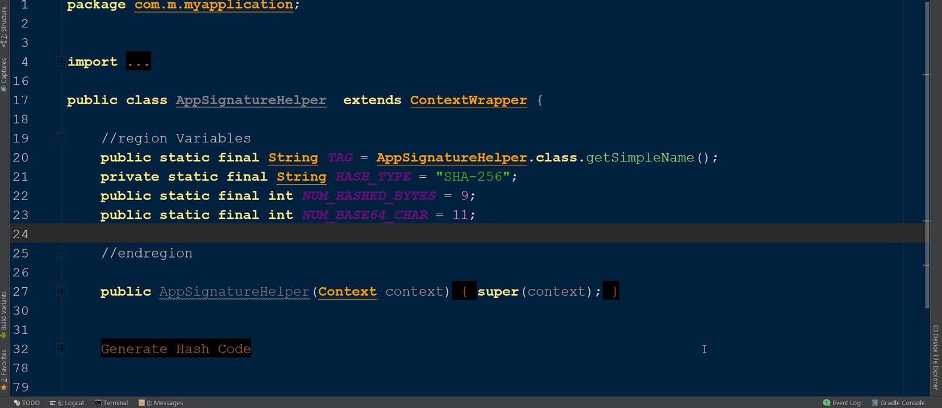The width and height of the screenshot is (942, 408).
Task: Open the Event Log
Action: pyautogui.click(x=842, y=402)
